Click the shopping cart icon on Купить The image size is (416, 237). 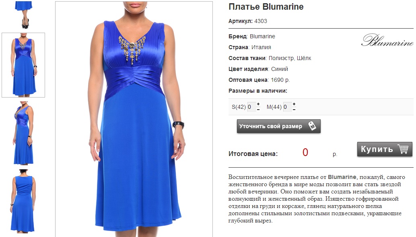(x=403, y=149)
